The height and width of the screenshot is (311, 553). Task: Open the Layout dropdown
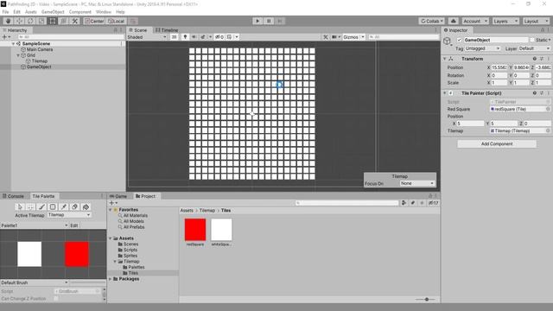(x=536, y=21)
